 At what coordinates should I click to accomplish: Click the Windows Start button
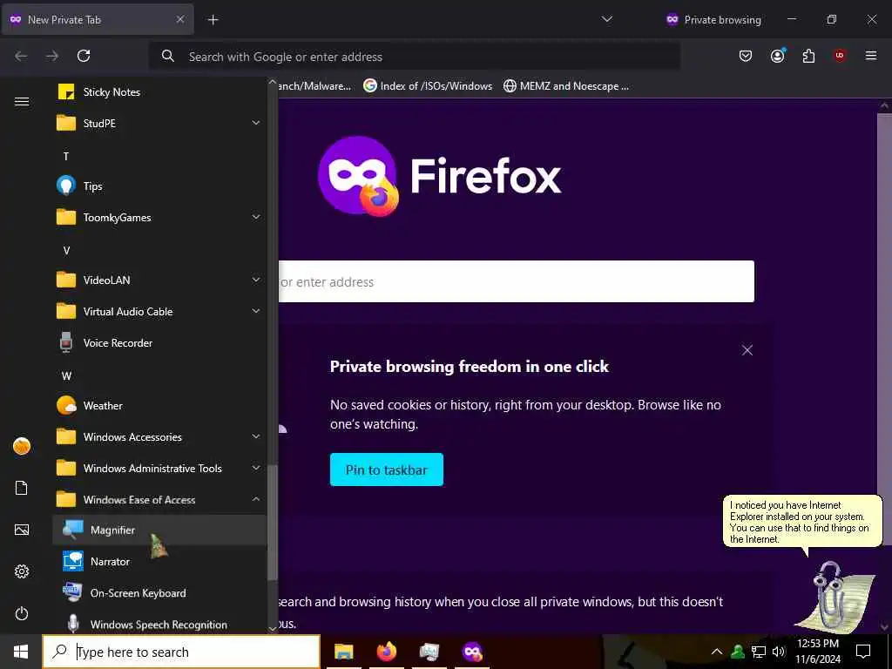coord(21,652)
